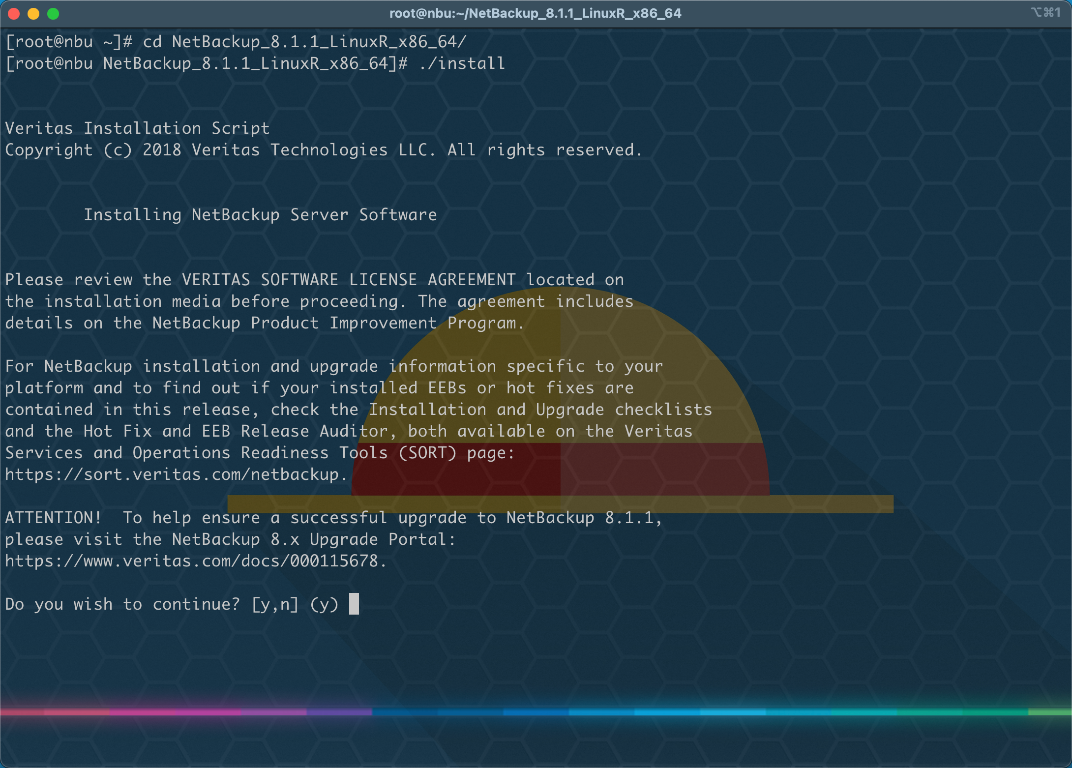The height and width of the screenshot is (768, 1072).
Task: Click the 'VERITAS SOFTWARE LICENSE AGREEMENT' text
Action: coord(348,280)
